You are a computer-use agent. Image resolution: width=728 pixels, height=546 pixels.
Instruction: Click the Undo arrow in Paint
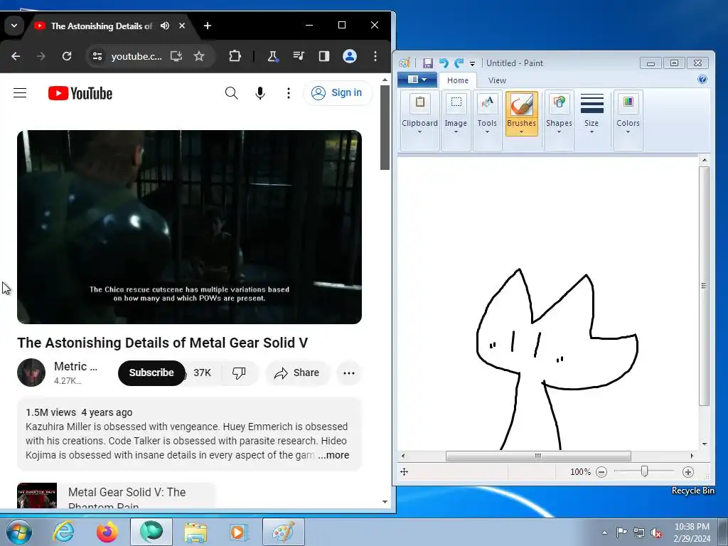click(x=444, y=63)
